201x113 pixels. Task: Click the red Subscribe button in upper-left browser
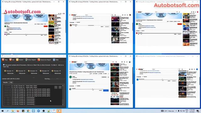[x=46, y=26]
